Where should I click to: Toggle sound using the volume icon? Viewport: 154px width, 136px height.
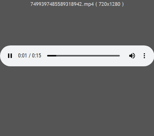point(132,56)
